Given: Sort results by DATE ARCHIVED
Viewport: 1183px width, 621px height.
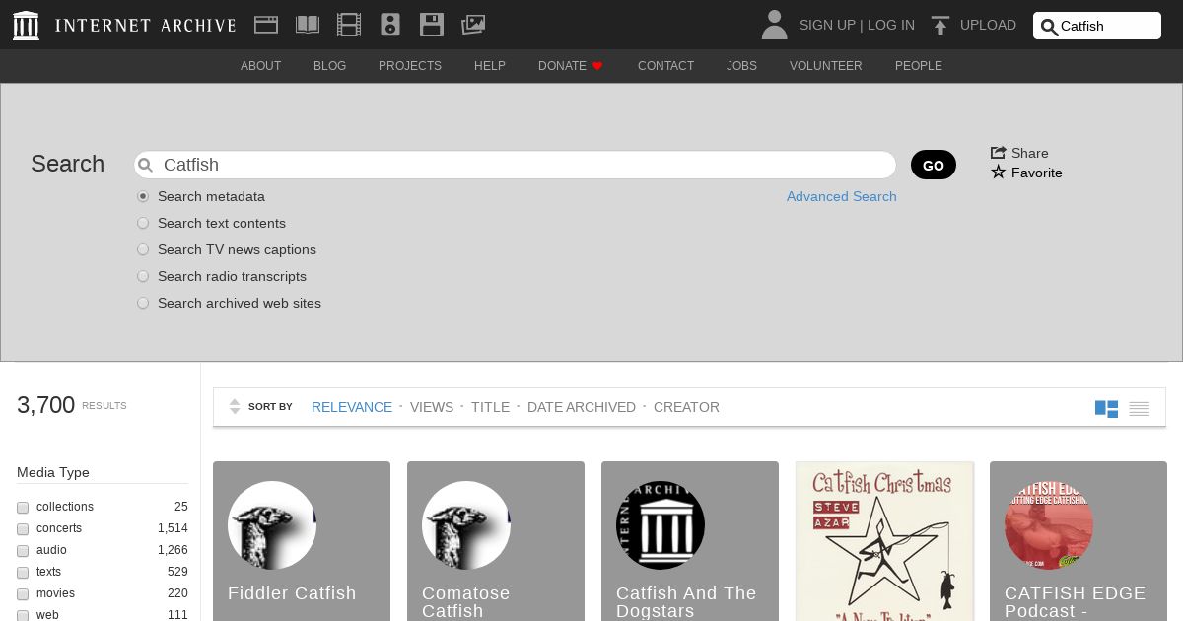Looking at the screenshot, I should (x=582, y=407).
